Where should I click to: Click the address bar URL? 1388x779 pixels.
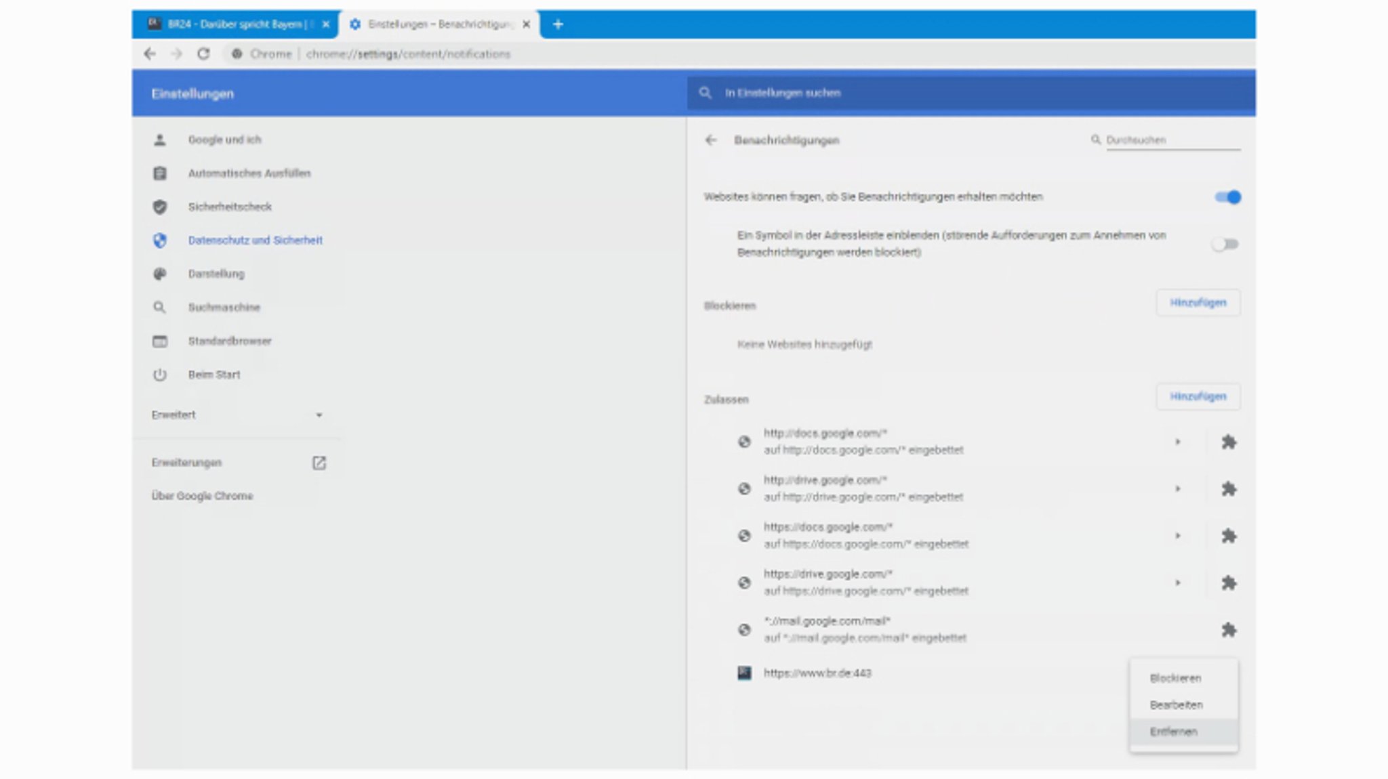pos(408,54)
